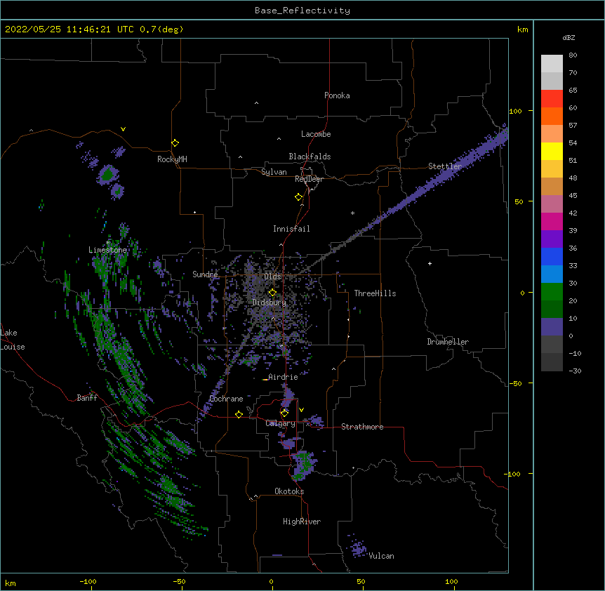
Task: Pick the magenta swatch between 42 and 39 dBZ
Action: pyautogui.click(x=552, y=221)
